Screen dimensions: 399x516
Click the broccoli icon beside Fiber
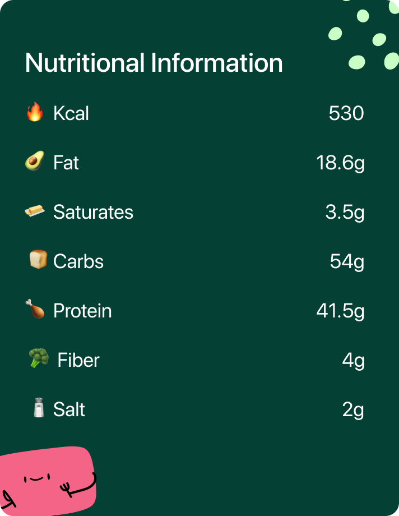39,358
